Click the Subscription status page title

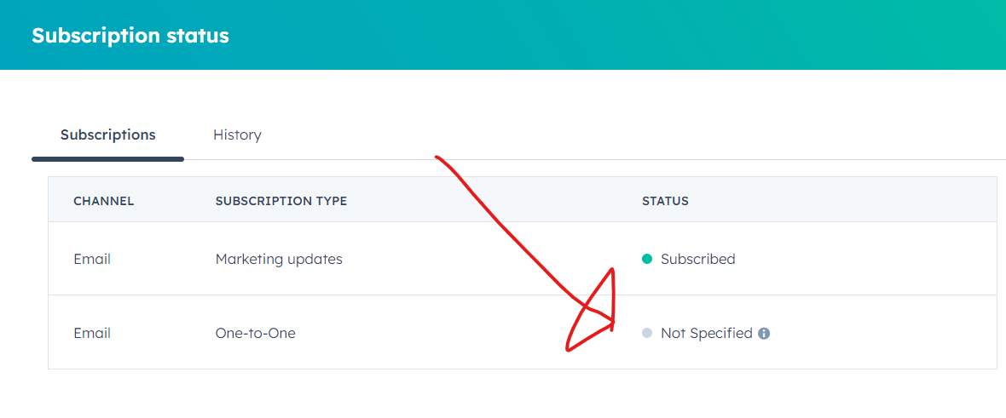(x=130, y=36)
